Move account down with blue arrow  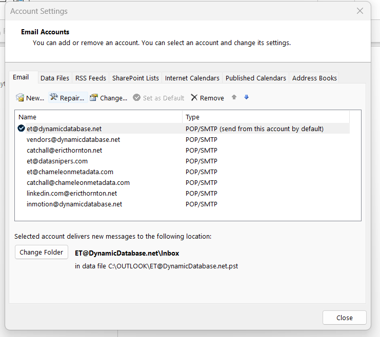(247, 97)
